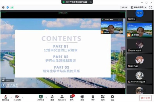Turn on camera with 开启视频 button
Image resolution: width=154 pixels, height=102 pixels.
tap(17, 98)
